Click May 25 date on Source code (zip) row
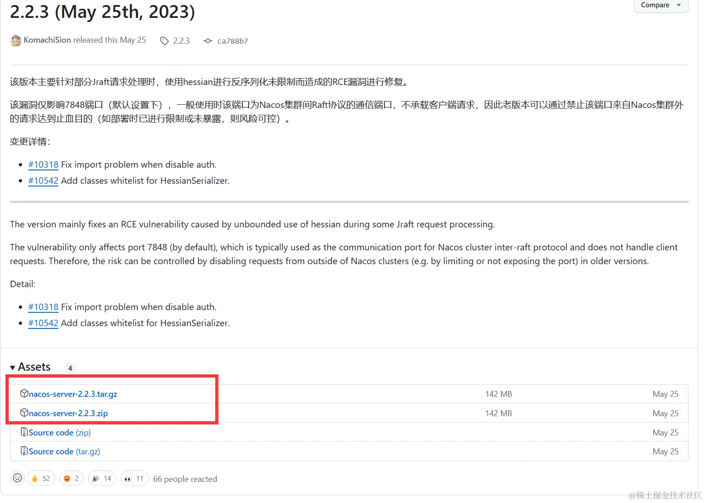This screenshot has width=705, height=503. (x=666, y=433)
